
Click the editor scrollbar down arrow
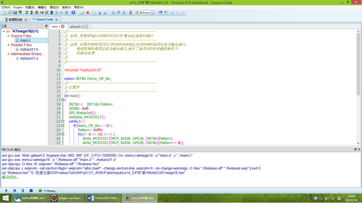(x=358, y=143)
